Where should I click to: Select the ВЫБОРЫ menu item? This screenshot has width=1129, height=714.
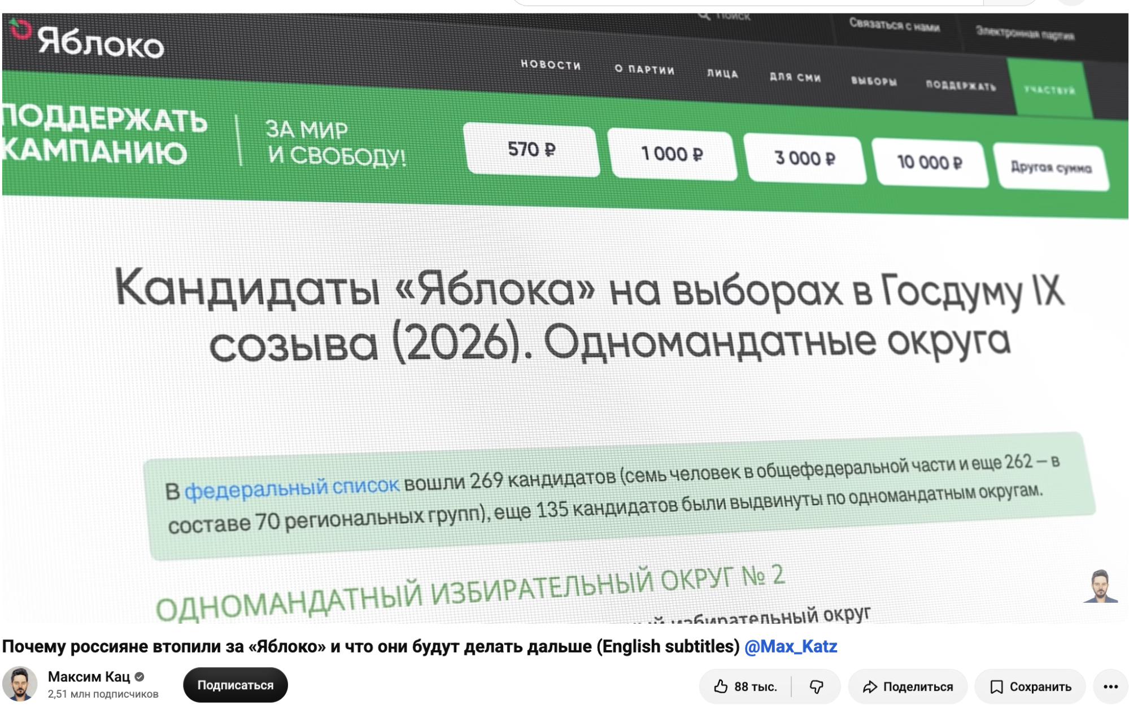pyautogui.click(x=874, y=81)
